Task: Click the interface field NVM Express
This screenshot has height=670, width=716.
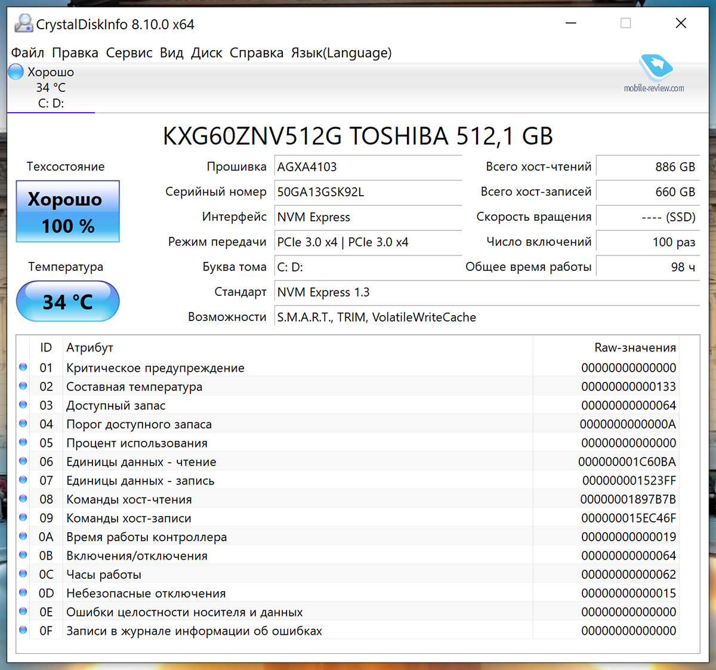Action: 368,217
